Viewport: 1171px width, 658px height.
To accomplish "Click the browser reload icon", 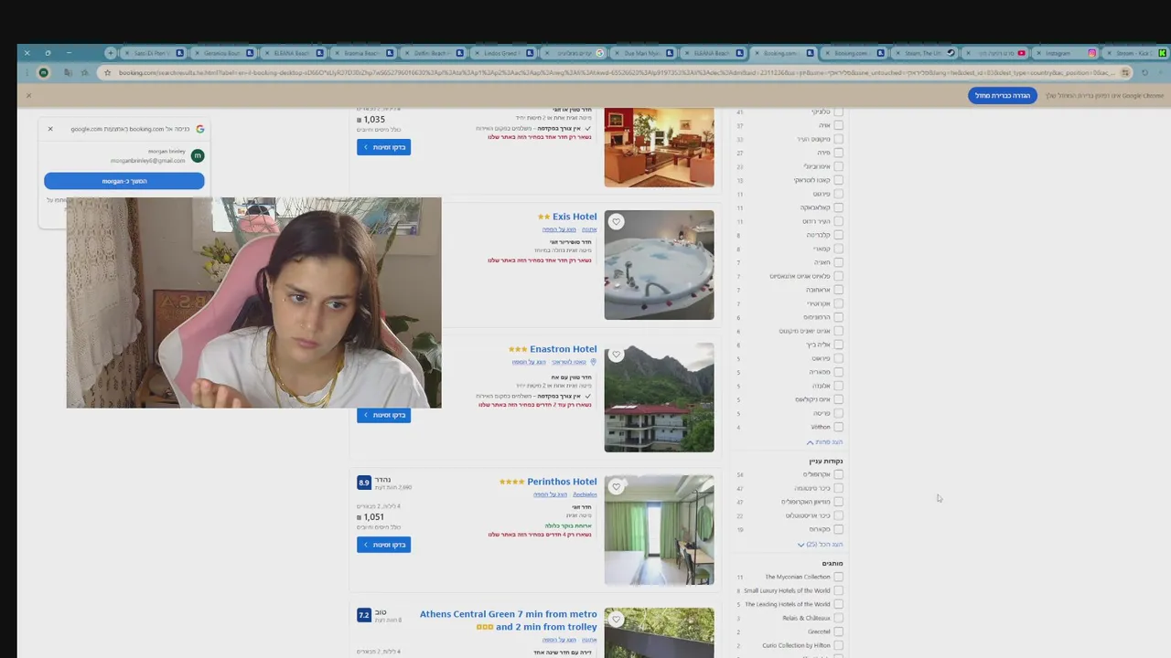I will [x=1144, y=72].
